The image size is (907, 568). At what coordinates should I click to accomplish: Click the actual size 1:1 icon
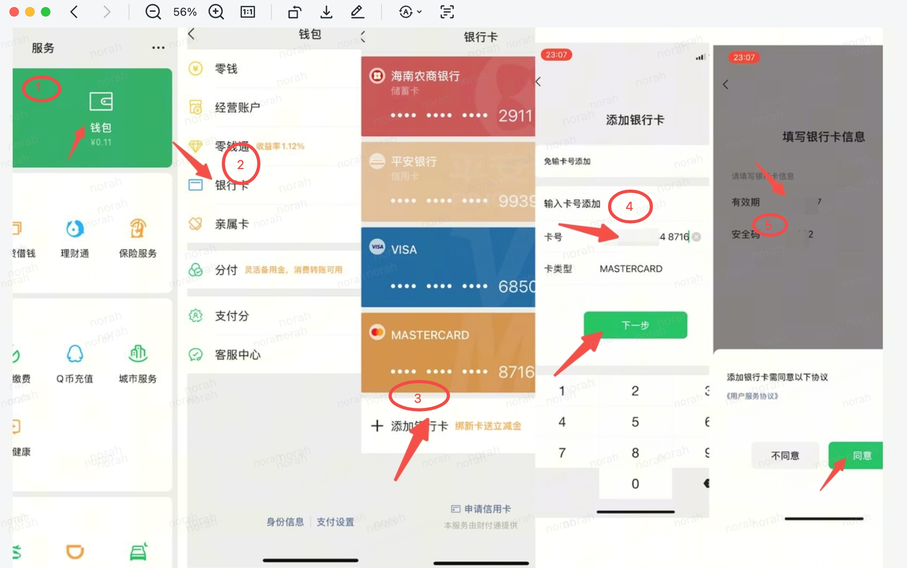tap(247, 12)
